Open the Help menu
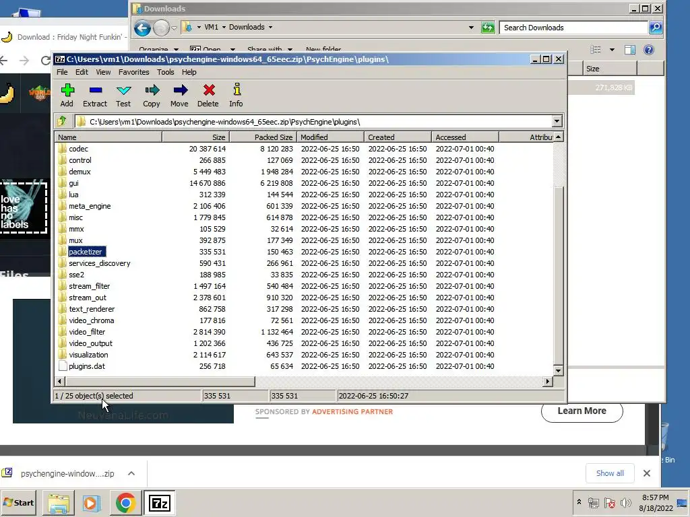 pyautogui.click(x=189, y=72)
